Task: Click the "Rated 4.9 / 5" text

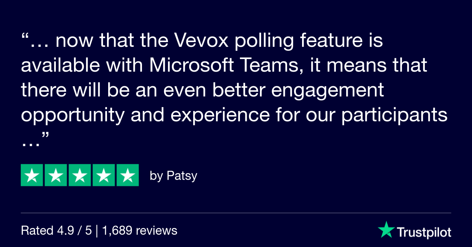Action: pos(56,230)
